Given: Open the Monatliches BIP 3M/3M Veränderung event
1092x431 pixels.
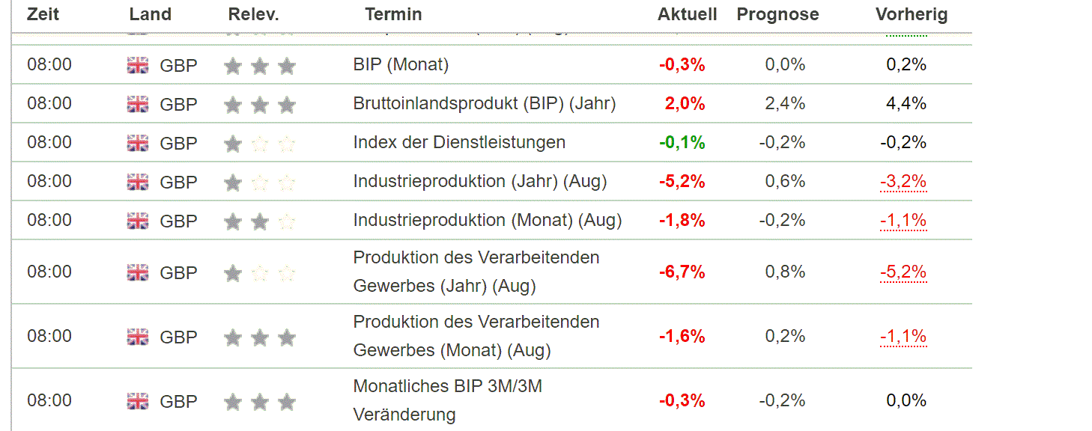Looking at the screenshot, I should 447,400.
